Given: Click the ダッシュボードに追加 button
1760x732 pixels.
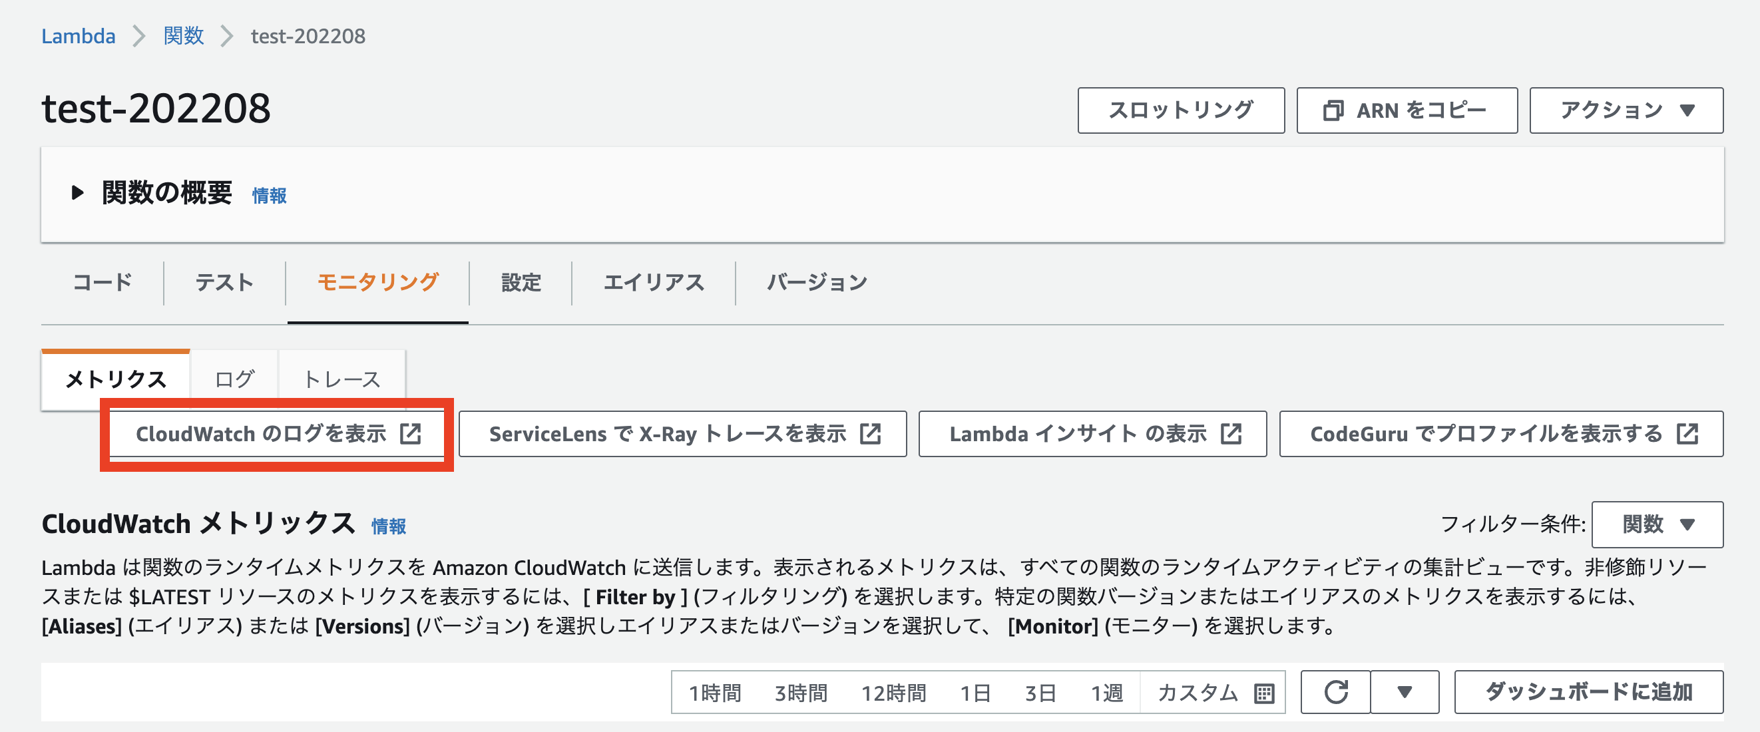Looking at the screenshot, I should point(1588,691).
